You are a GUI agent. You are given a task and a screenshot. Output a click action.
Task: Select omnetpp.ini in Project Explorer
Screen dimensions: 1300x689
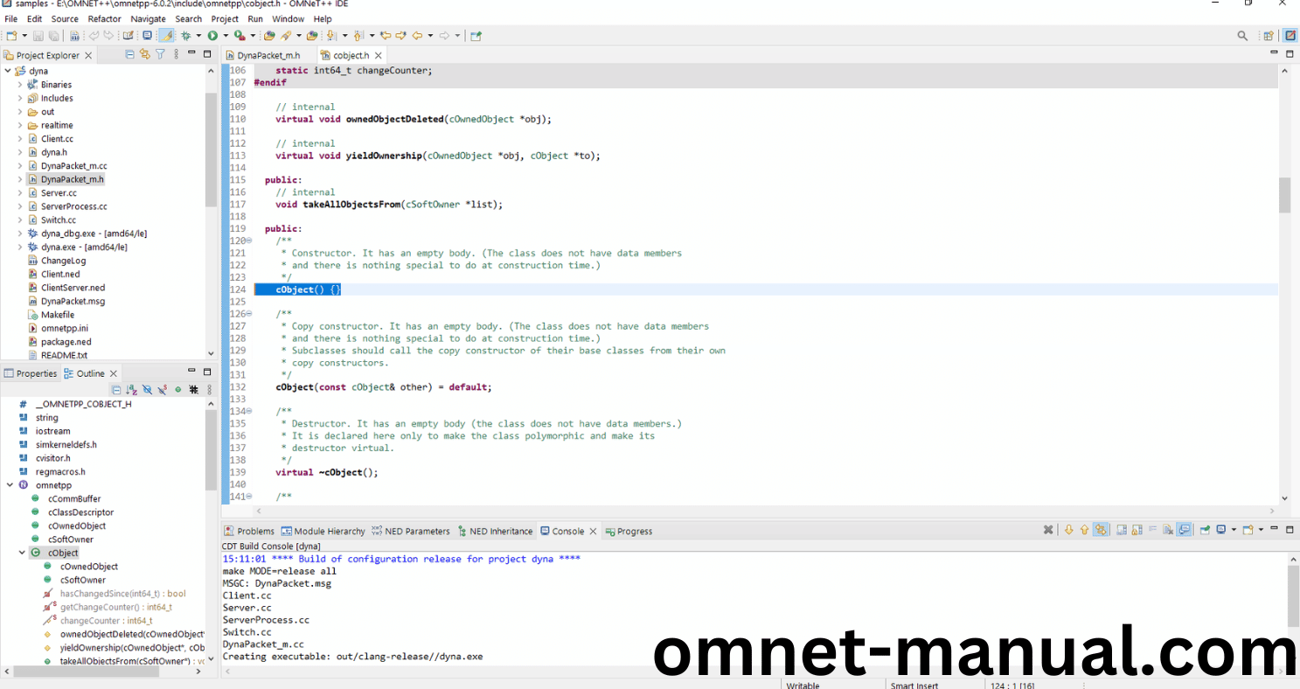64,328
